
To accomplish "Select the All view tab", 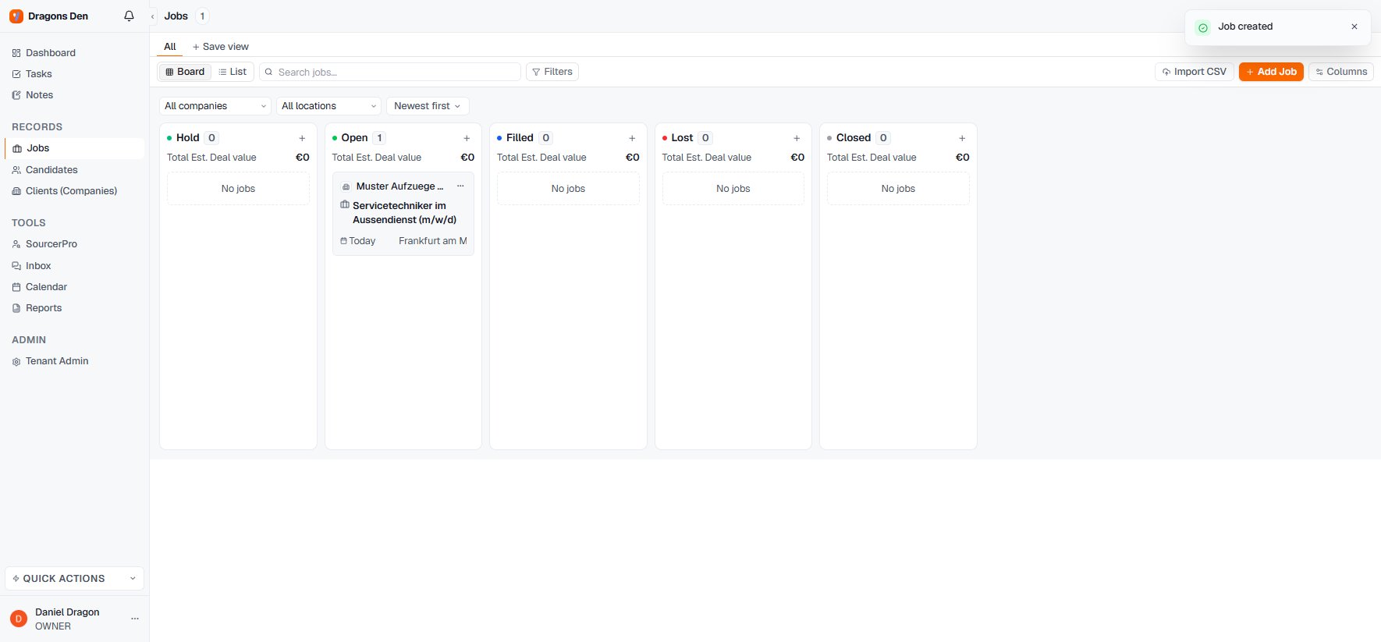I will (x=169, y=47).
